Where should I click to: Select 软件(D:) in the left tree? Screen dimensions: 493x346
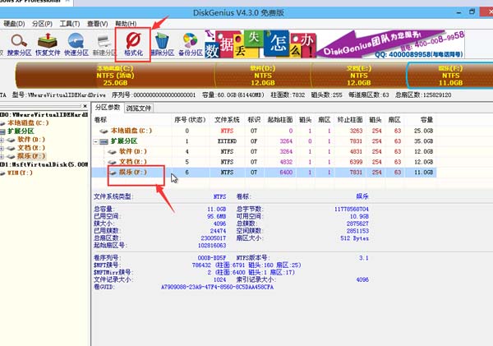31,140
